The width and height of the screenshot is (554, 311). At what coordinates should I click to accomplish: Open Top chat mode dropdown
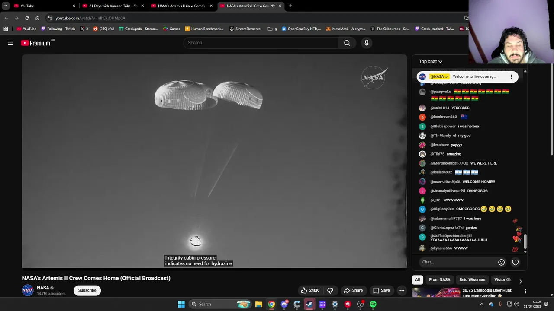[430, 61]
